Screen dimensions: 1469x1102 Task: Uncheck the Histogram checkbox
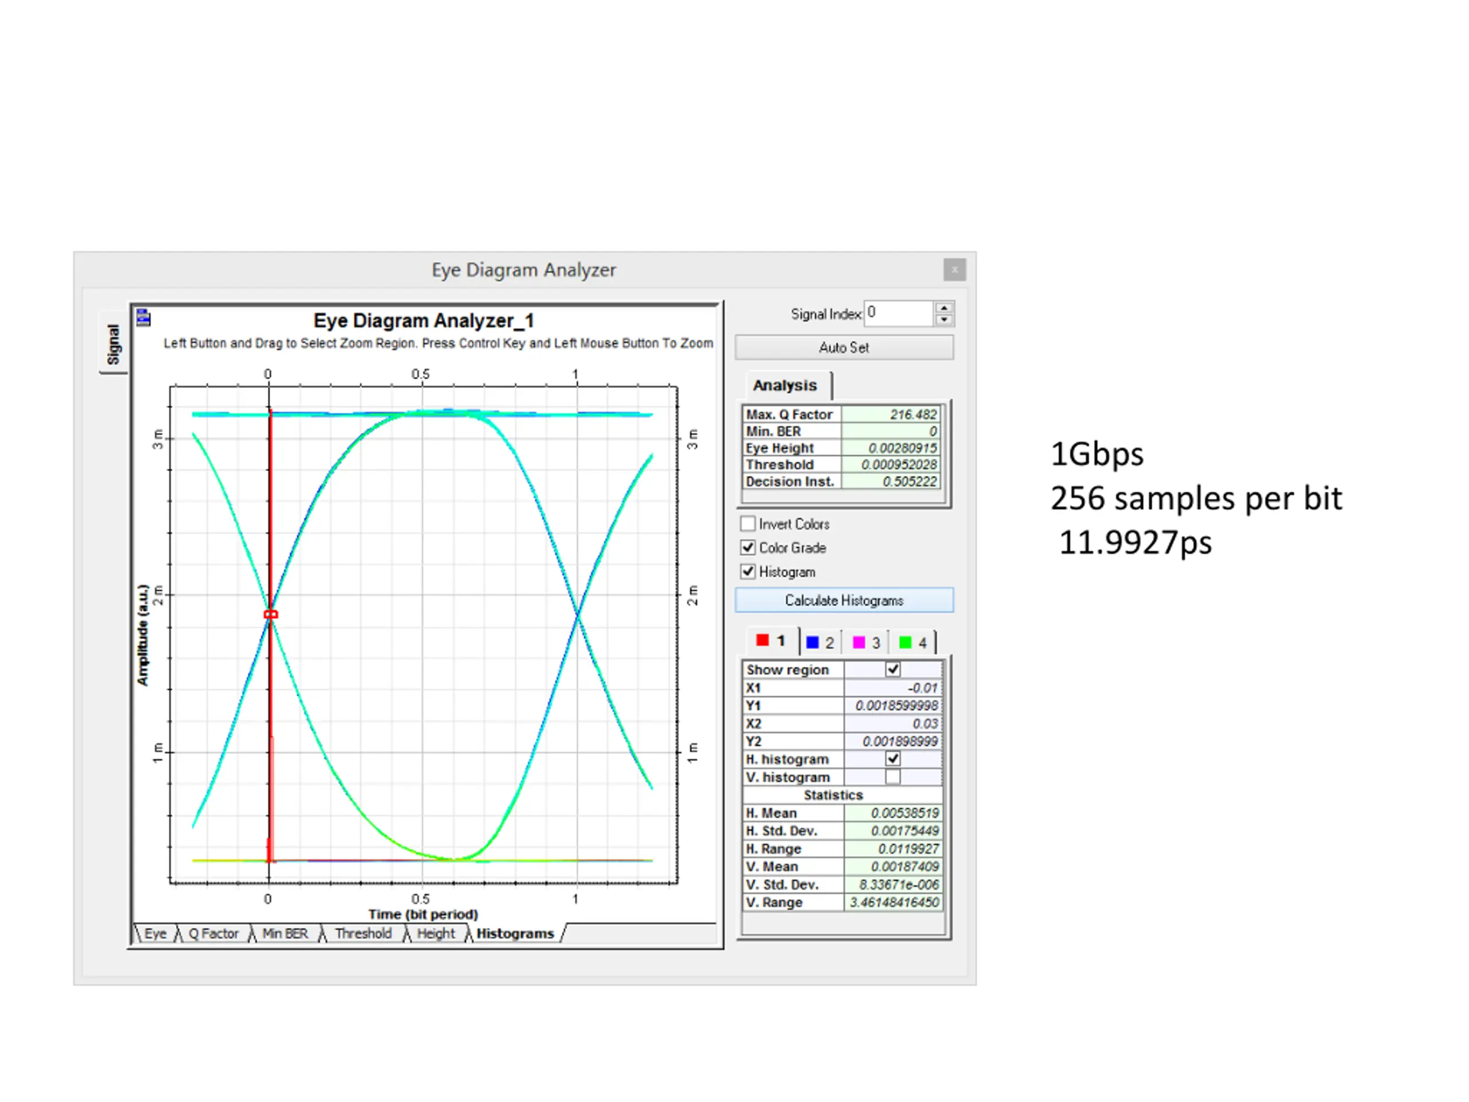(748, 571)
